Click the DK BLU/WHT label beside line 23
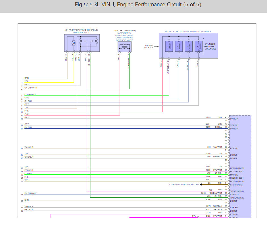This screenshot has height=227, width=267. (30, 193)
